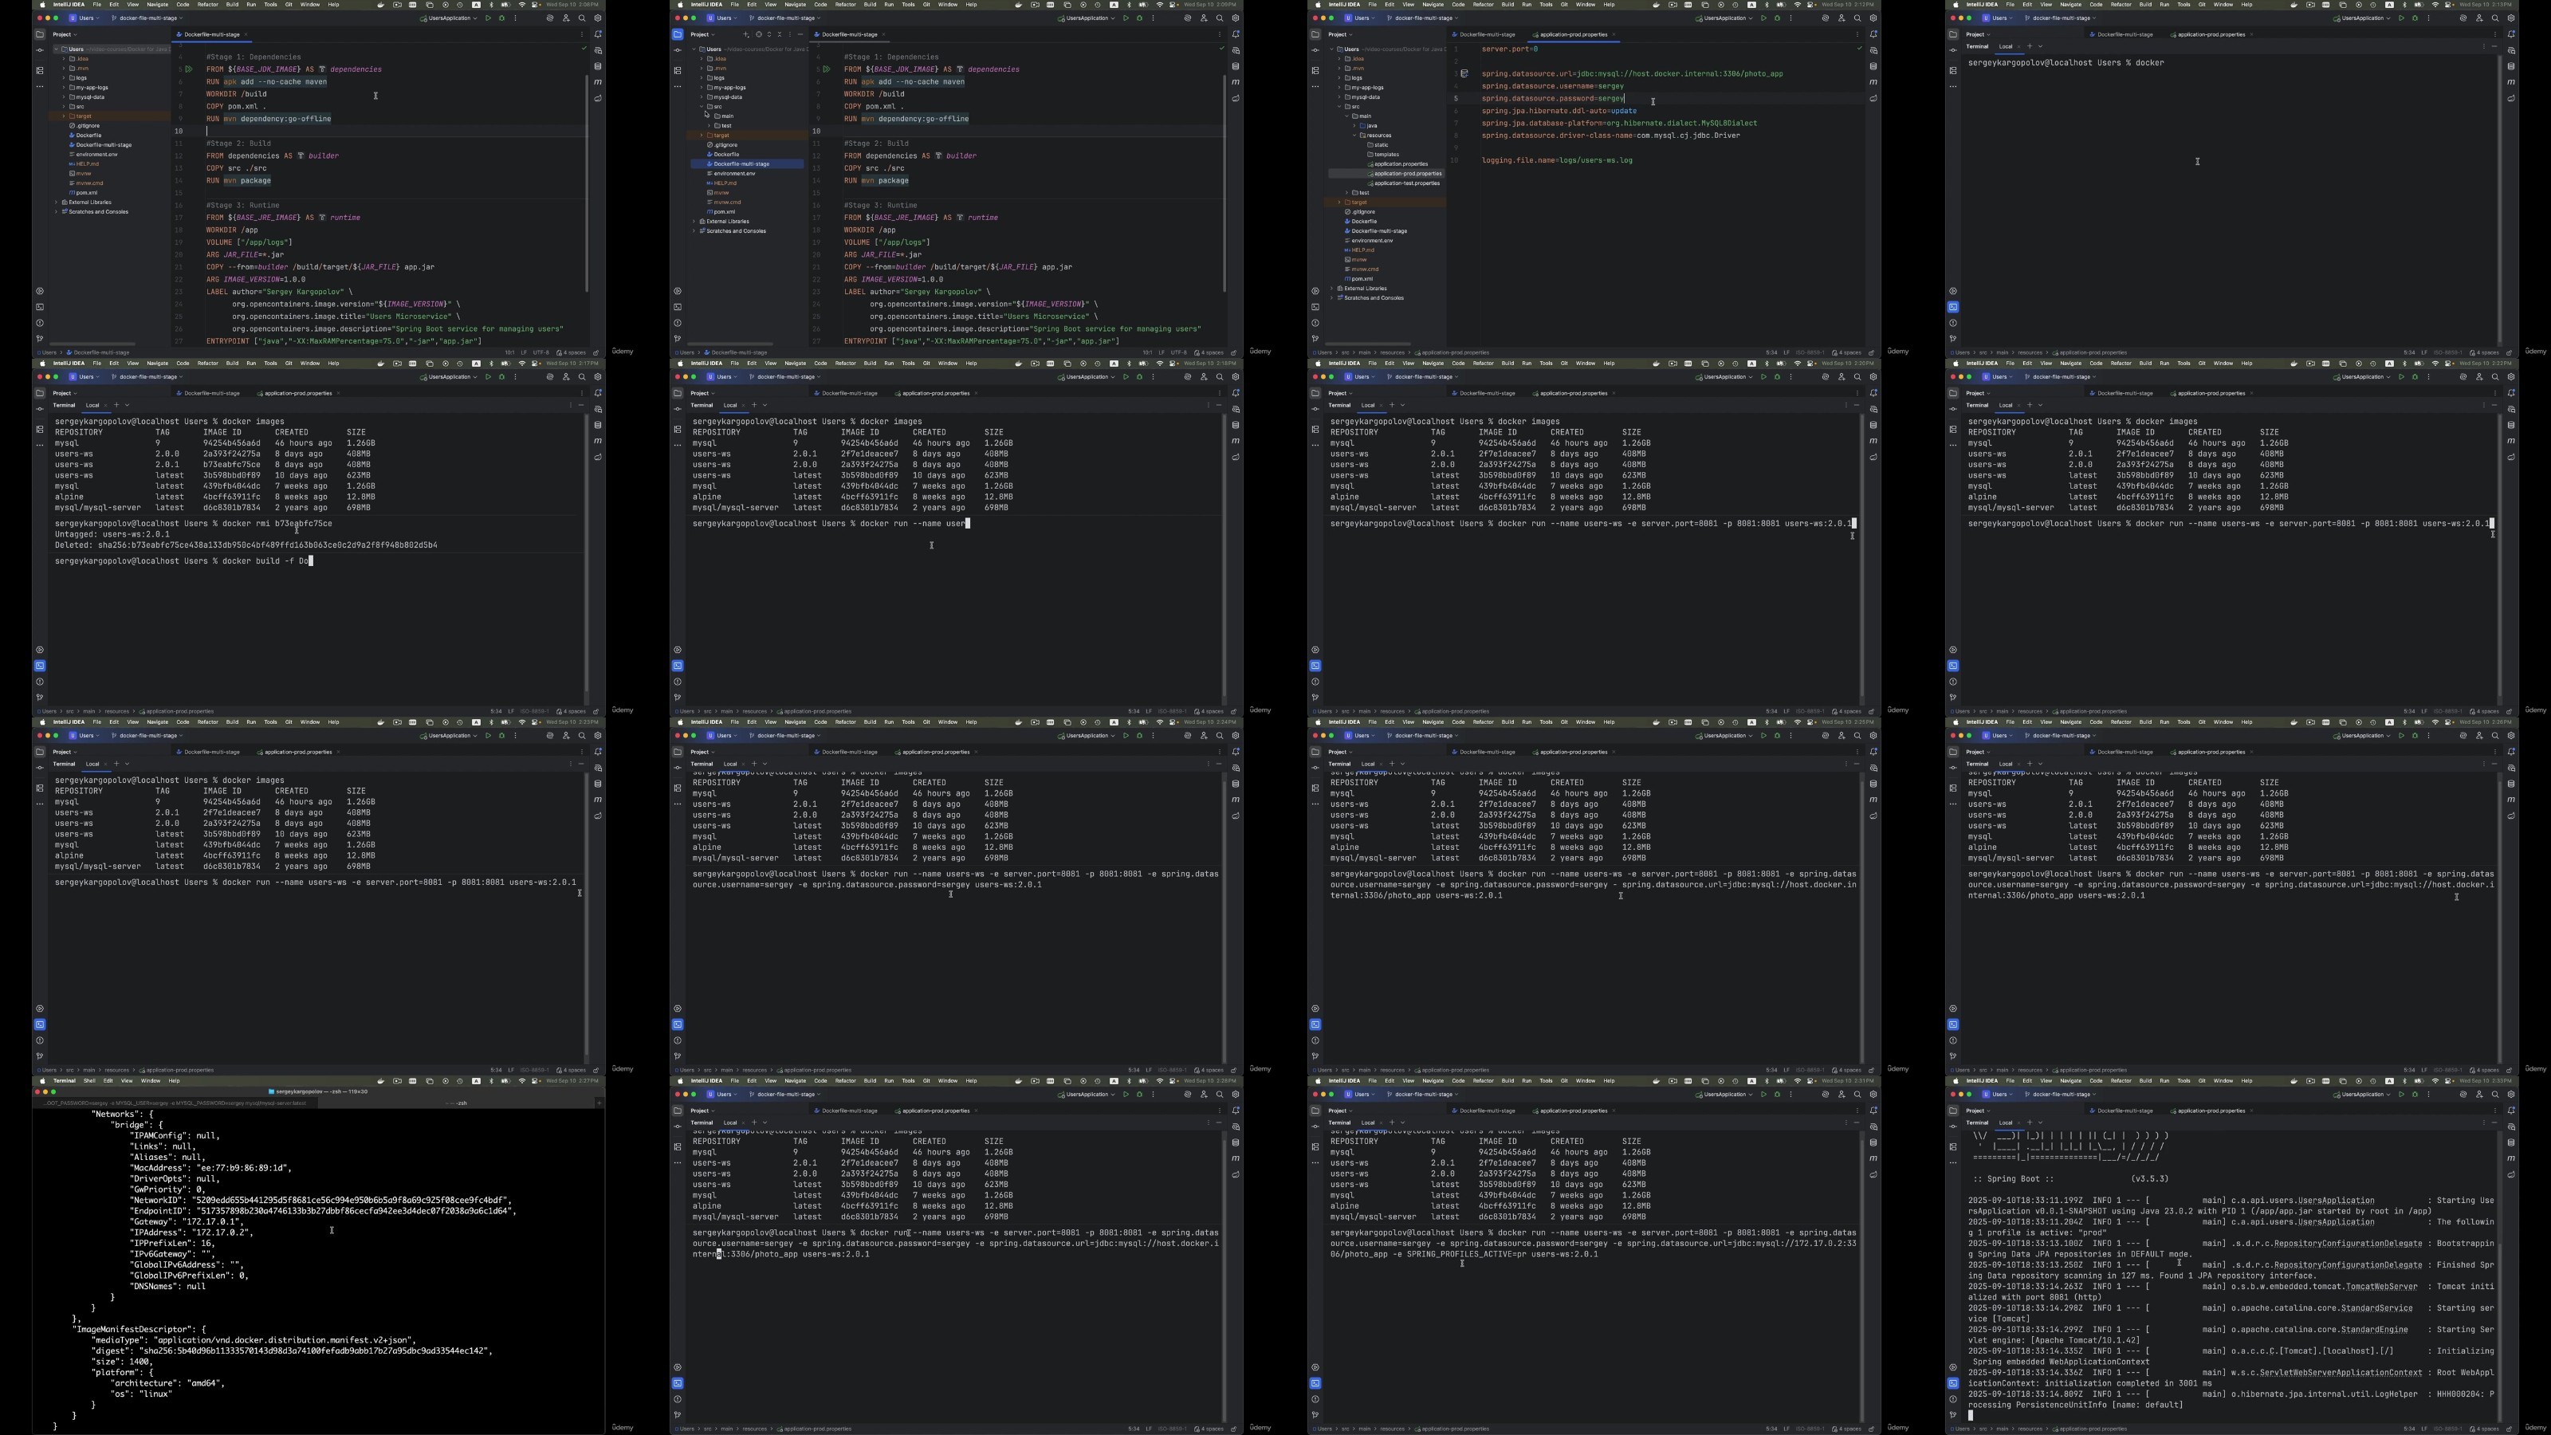Open Refactor menu in server.port editor frame
Viewport: 2551px width, 1435px height.
coord(1484,4)
